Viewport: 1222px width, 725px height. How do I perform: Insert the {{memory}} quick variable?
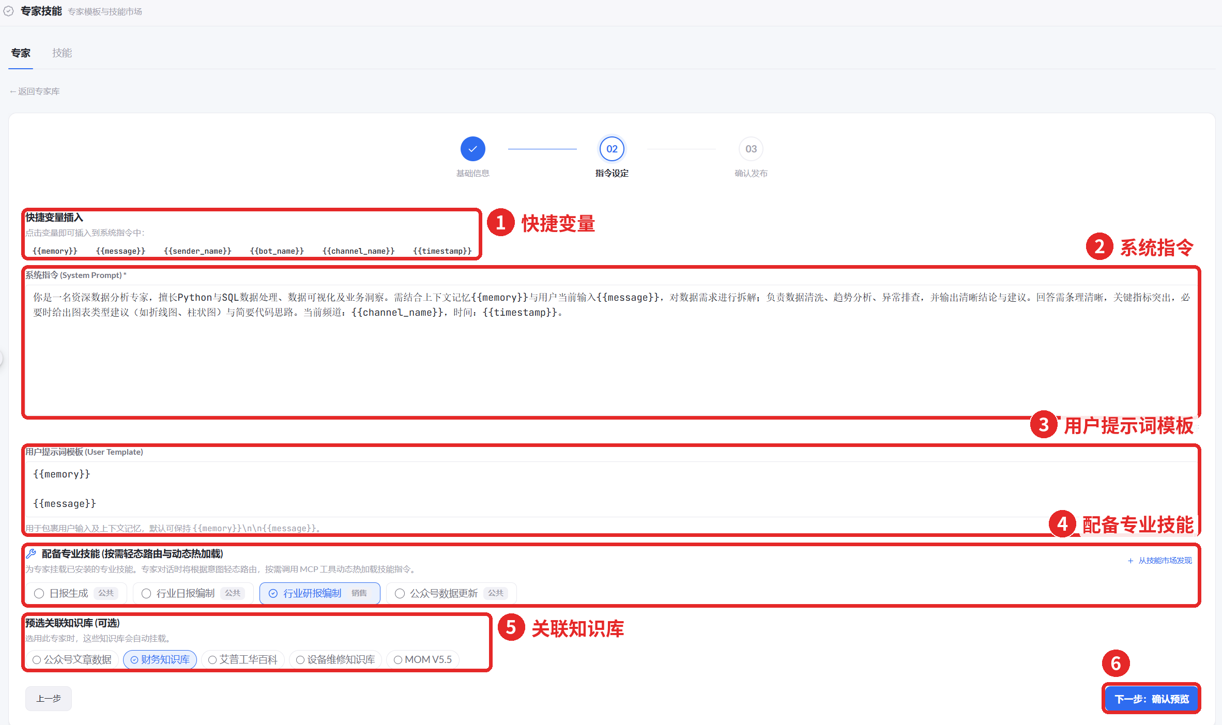coord(55,251)
